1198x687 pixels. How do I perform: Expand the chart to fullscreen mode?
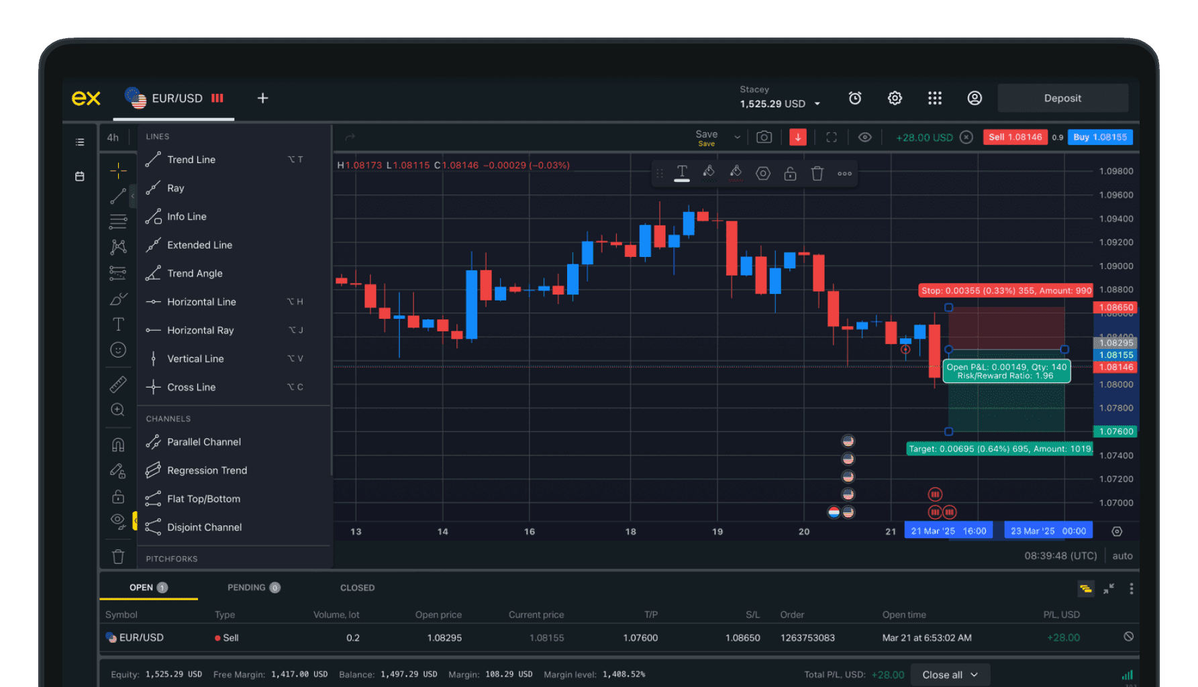click(x=831, y=137)
